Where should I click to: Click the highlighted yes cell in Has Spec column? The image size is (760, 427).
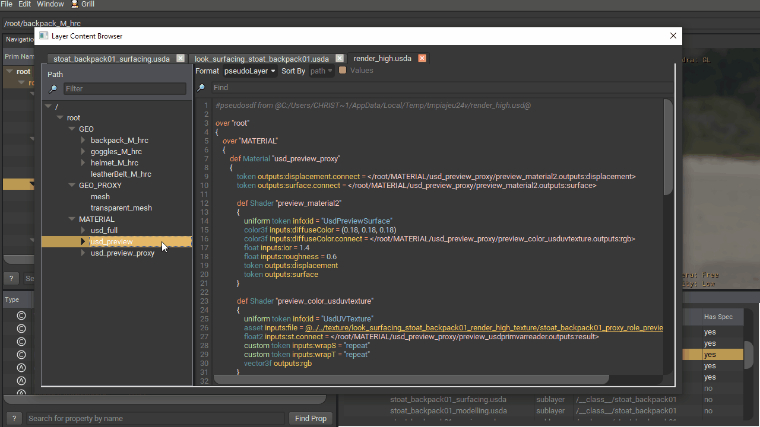click(x=721, y=355)
